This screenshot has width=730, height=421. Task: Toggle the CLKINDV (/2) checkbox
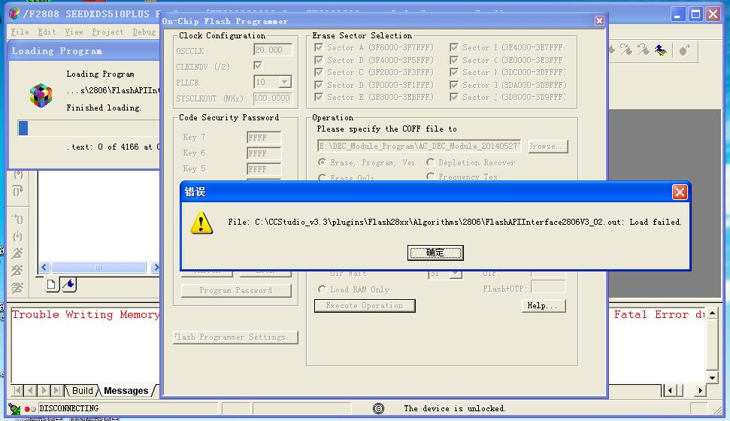258,65
